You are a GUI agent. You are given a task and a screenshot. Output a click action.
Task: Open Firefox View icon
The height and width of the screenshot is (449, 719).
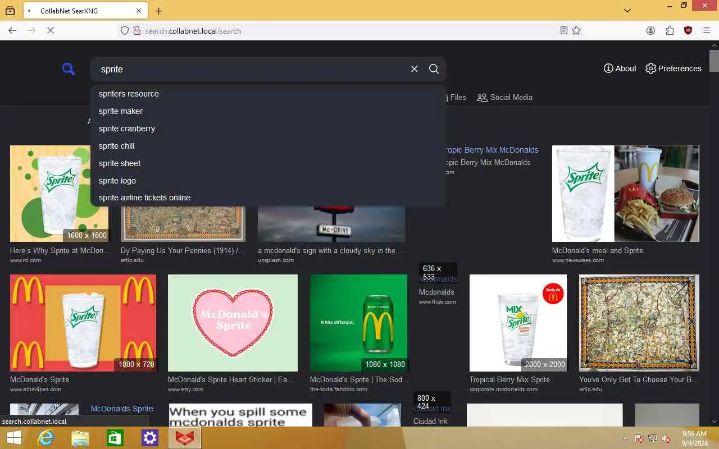point(10,11)
